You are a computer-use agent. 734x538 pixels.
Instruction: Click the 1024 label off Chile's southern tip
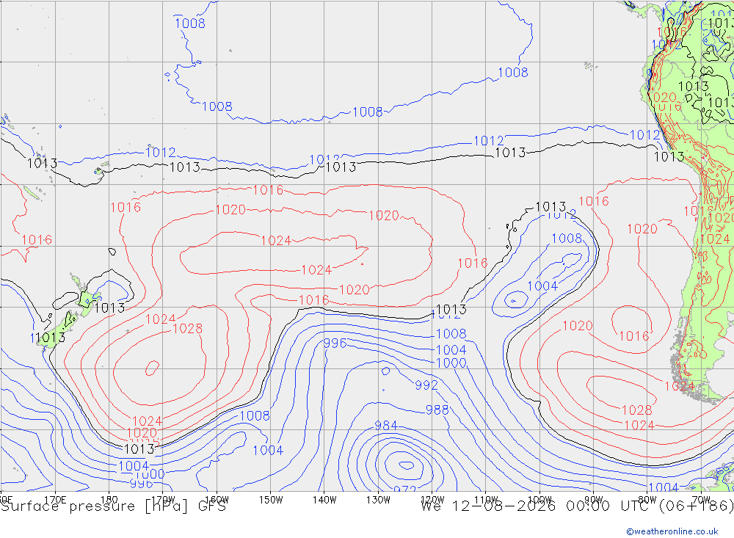[680, 386]
